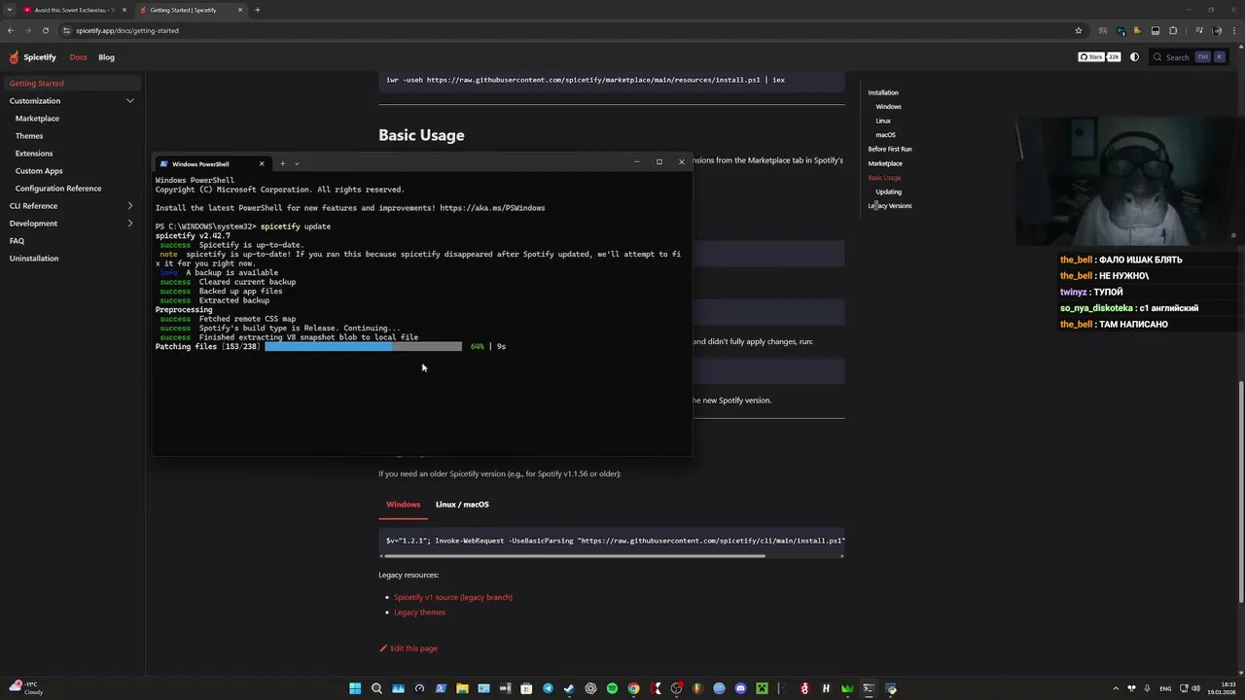Image resolution: width=1245 pixels, height=700 pixels.
Task: Open Docs in the site navbar
Action: [x=78, y=57]
